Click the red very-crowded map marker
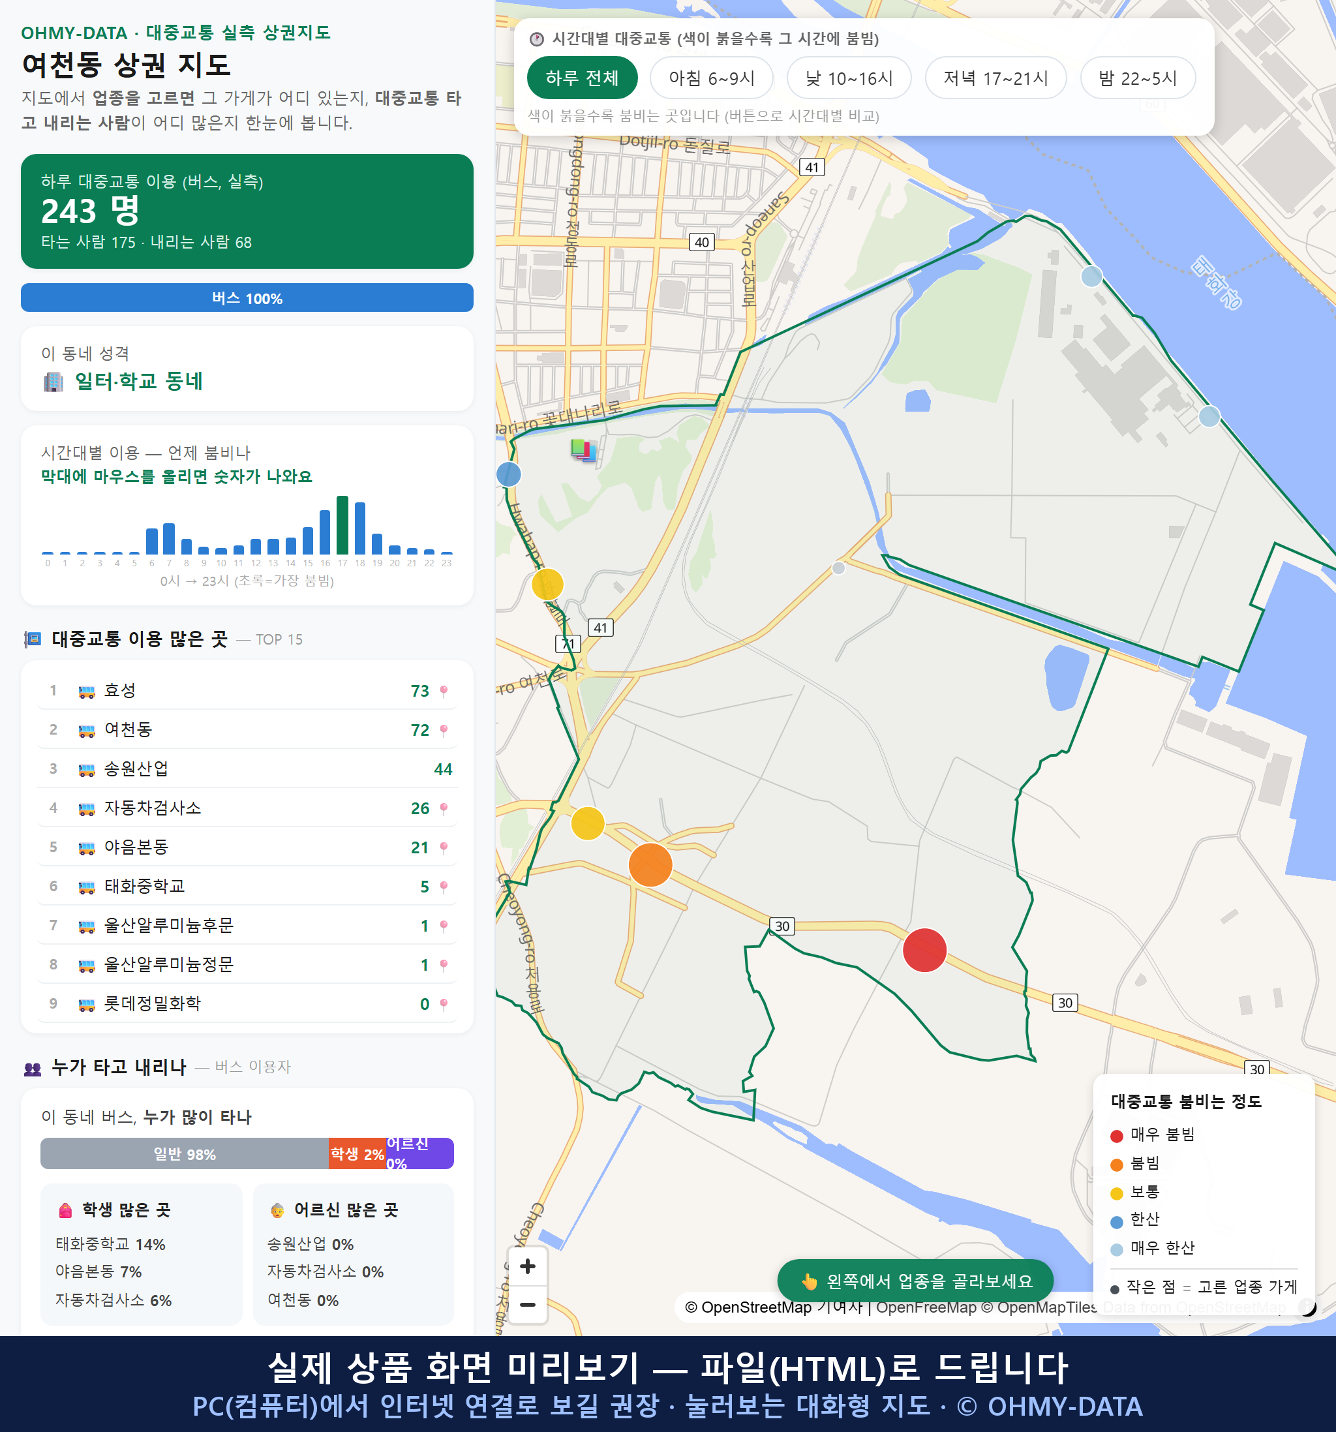Image resolution: width=1336 pixels, height=1432 pixels. (924, 950)
